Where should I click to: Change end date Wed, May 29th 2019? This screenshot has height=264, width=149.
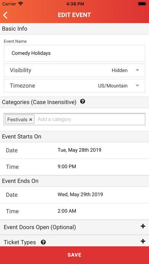pyautogui.click(x=80, y=195)
